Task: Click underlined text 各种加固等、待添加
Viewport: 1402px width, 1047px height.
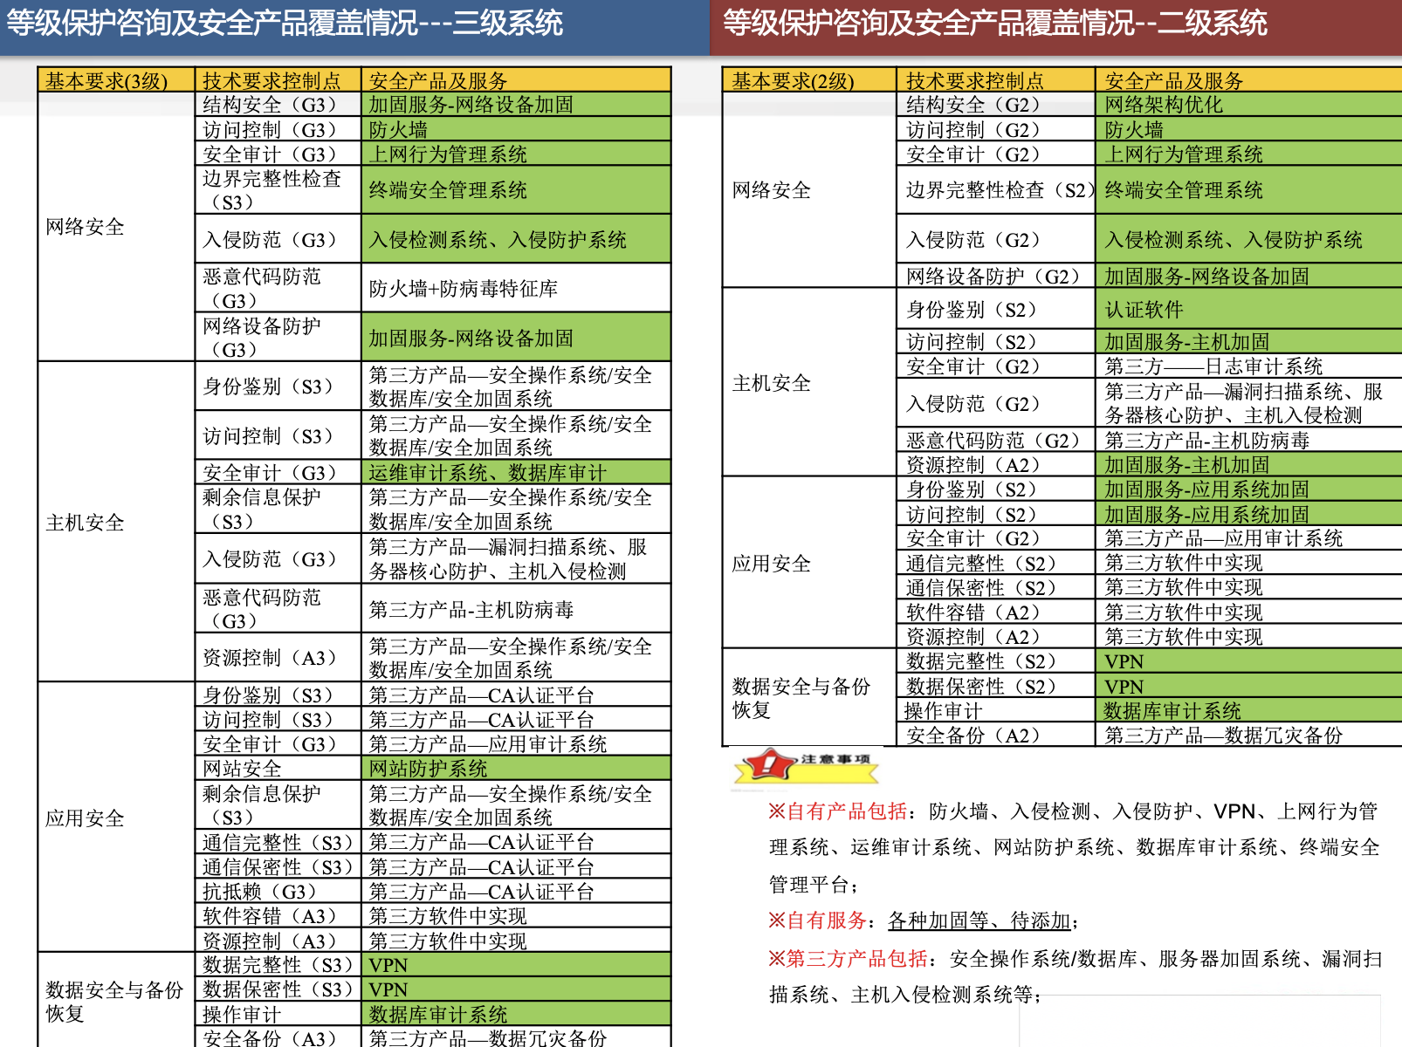Action: pyautogui.click(x=979, y=920)
